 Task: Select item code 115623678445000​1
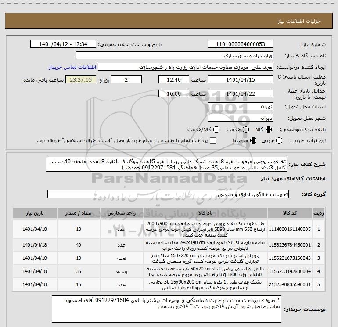(290, 245)
